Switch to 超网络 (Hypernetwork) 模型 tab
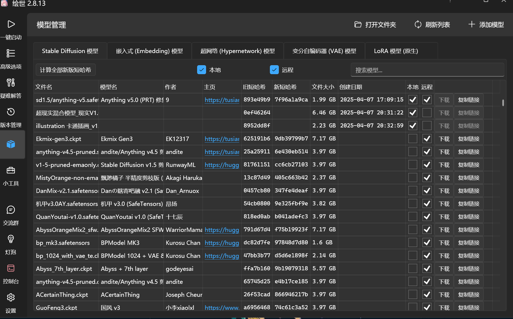This screenshot has width=513, height=319. (237, 51)
